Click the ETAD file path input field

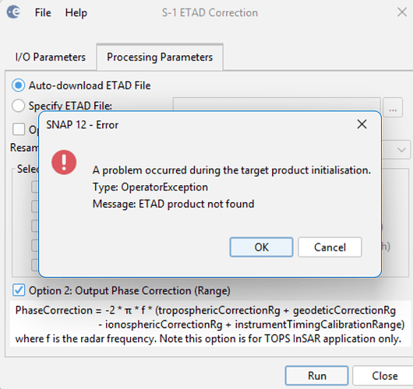click(277, 104)
